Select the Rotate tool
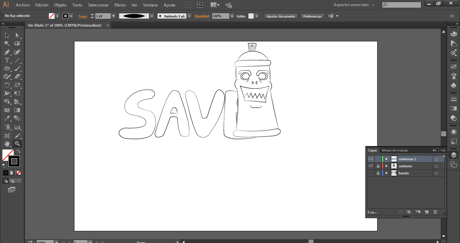The height and width of the screenshot is (243, 460). (7, 85)
